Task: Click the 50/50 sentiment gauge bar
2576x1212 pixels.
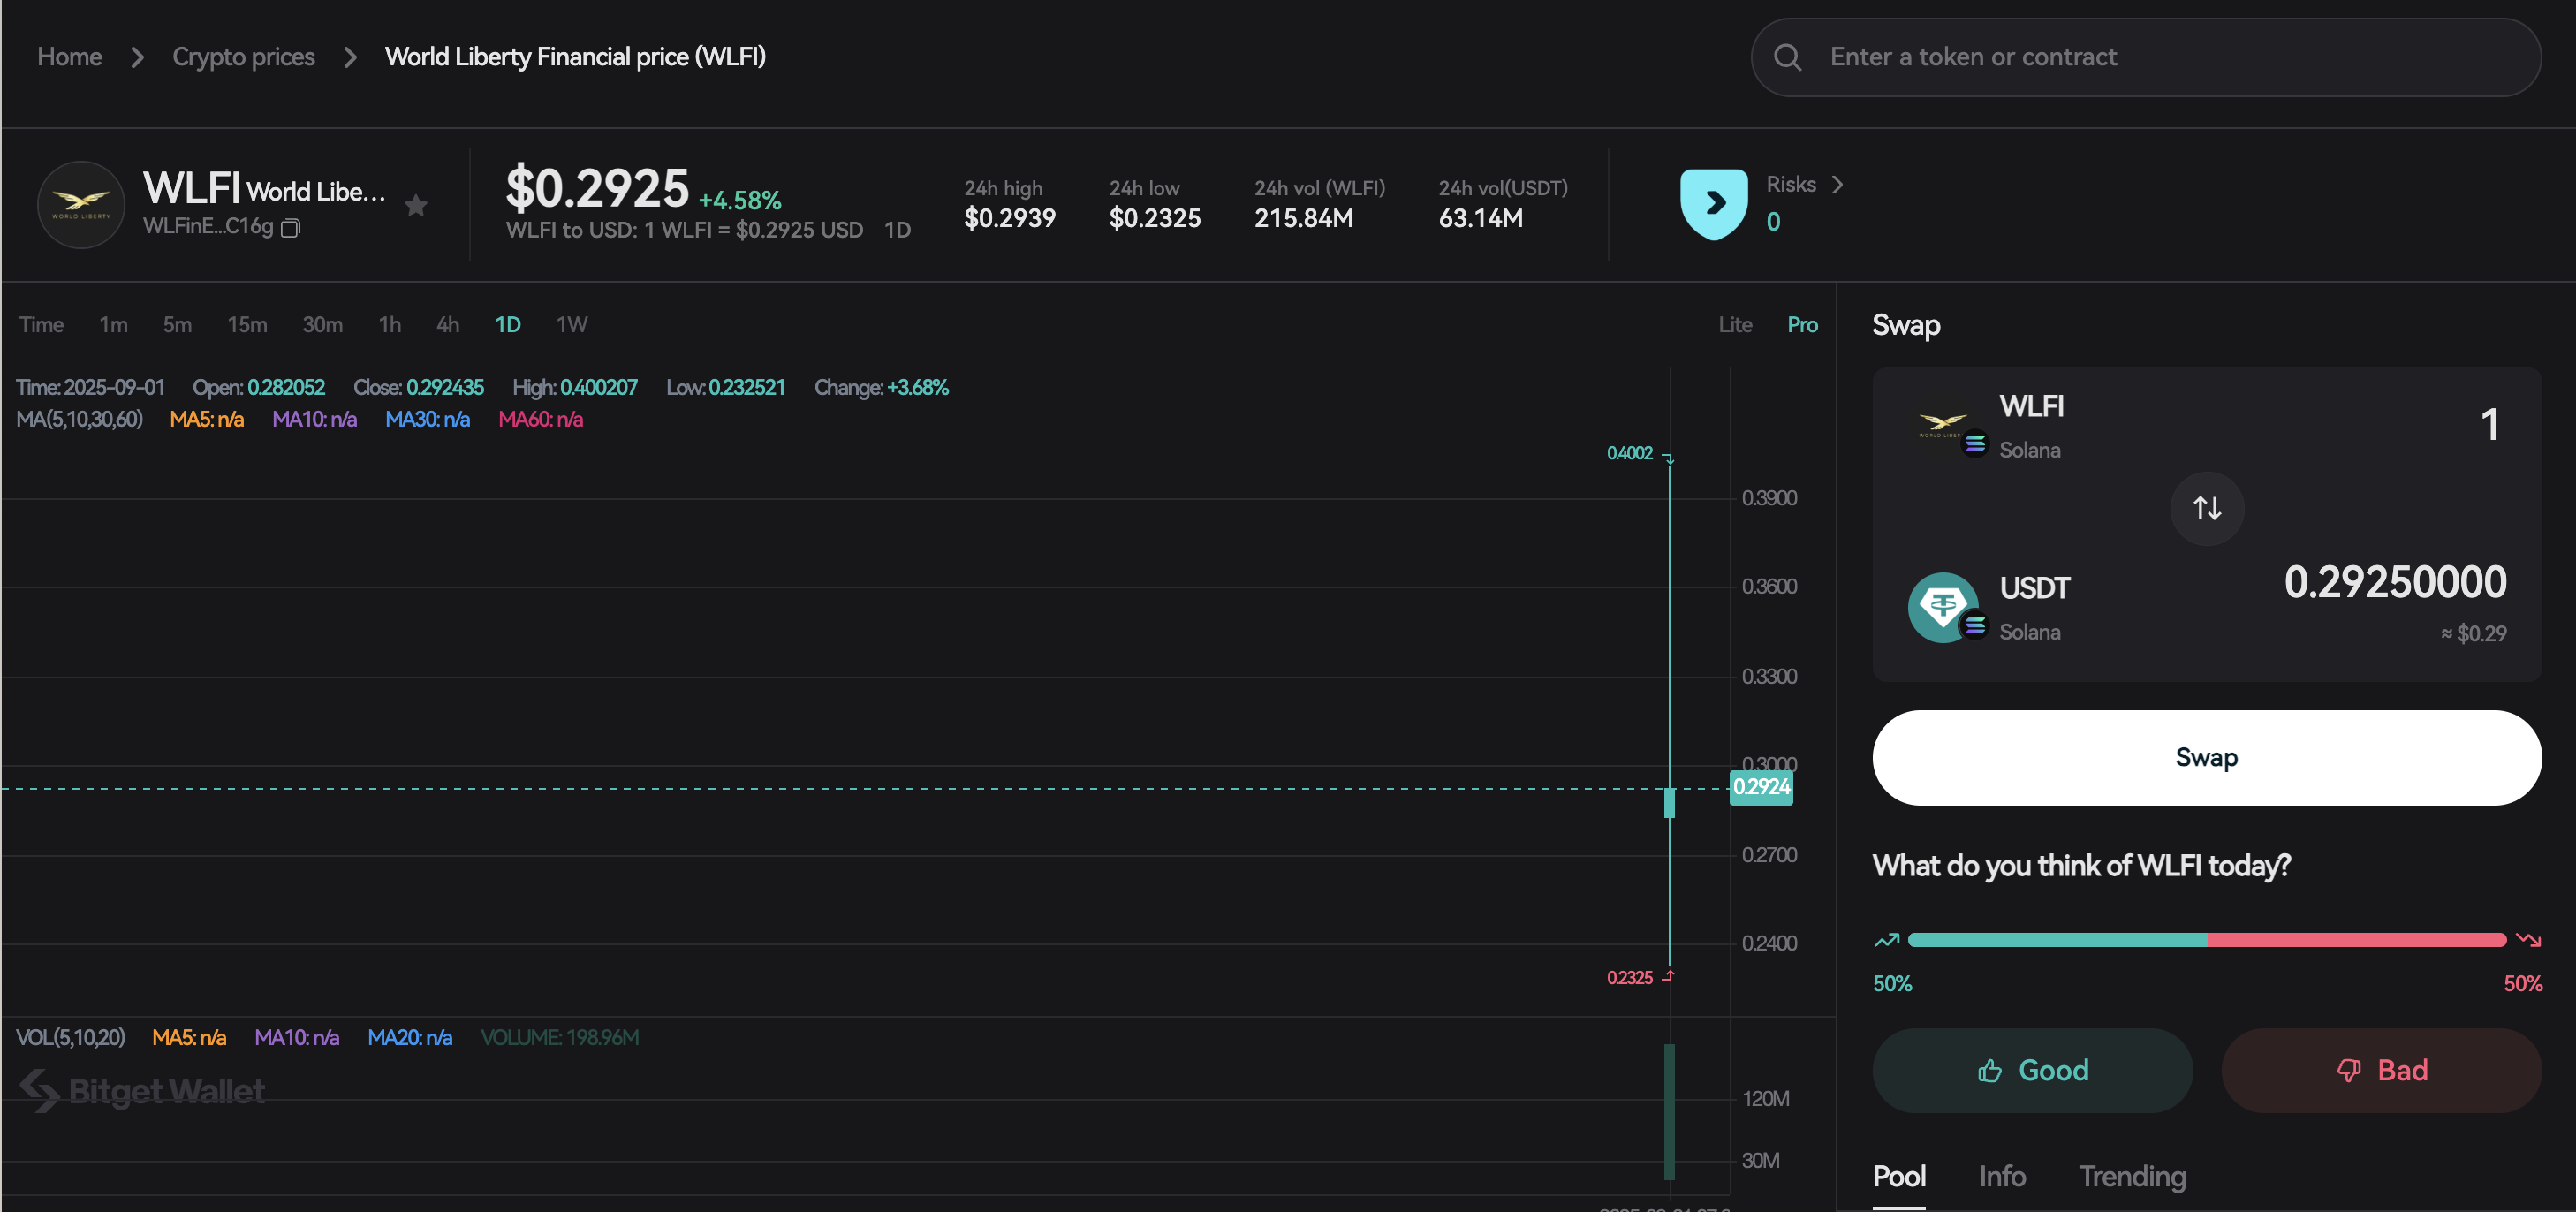Action: coord(2206,940)
